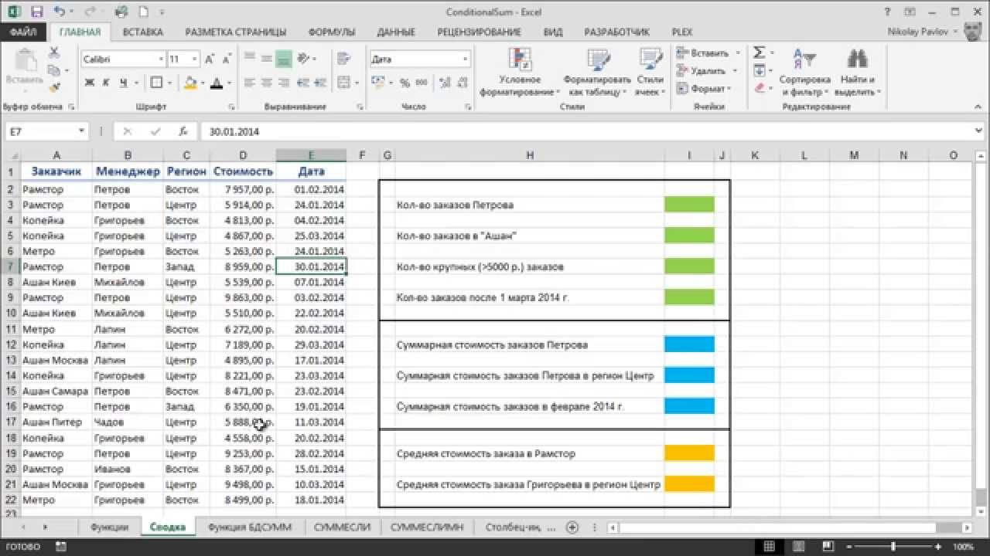
Task: Open Sort and Filter (Сортировка и фильтр)
Action: pos(804,72)
